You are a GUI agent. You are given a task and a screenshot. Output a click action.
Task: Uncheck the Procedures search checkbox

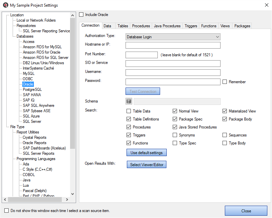(x=129, y=127)
